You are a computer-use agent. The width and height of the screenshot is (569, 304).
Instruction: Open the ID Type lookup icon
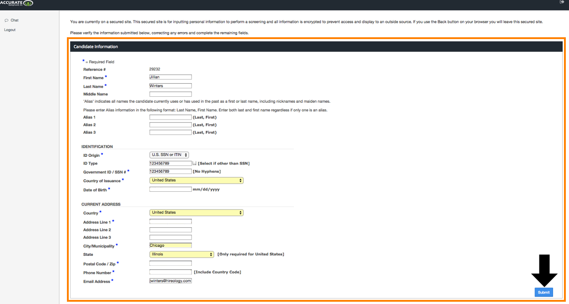coord(194,164)
